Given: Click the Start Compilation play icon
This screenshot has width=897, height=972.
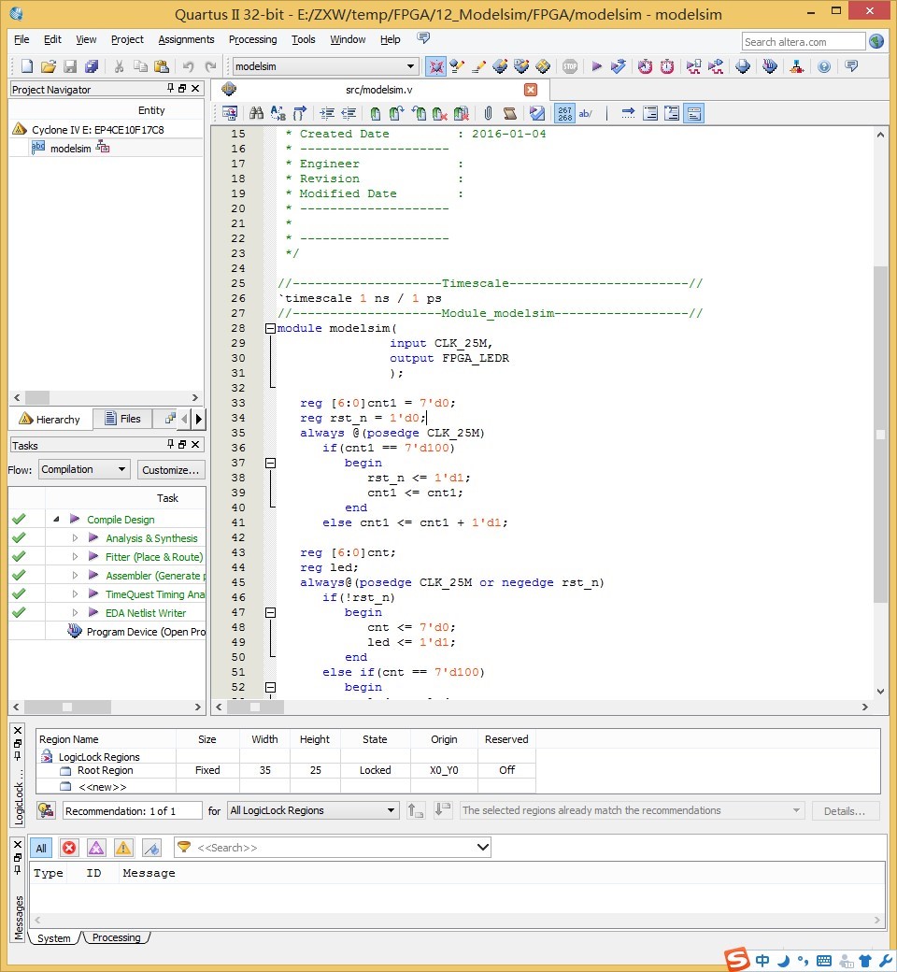Looking at the screenshot, I should (596, 66).
